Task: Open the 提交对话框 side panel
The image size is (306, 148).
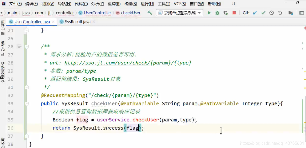Action: 3,72
